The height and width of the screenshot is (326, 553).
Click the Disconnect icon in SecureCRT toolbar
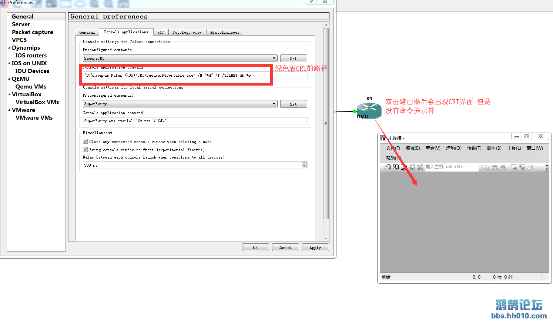click(x=420, y=167)
